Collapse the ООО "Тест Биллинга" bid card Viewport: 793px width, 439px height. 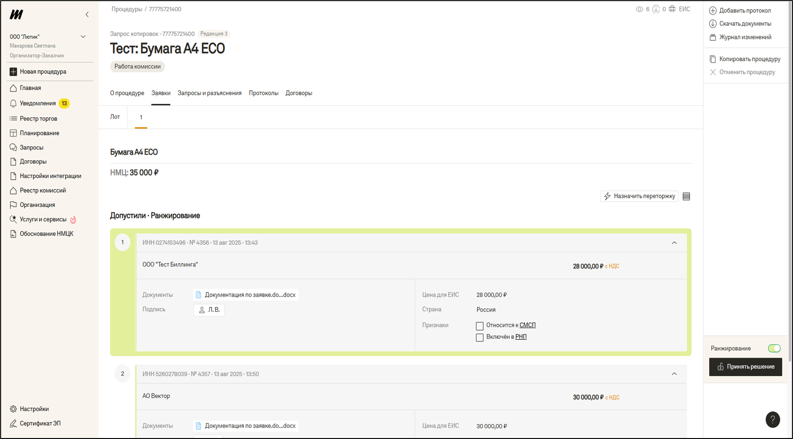pyautogui.click(x=674, y=243)
